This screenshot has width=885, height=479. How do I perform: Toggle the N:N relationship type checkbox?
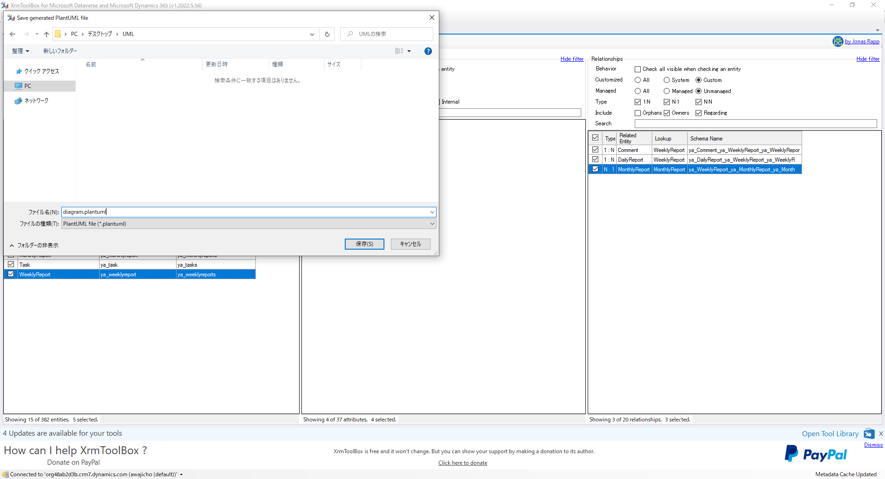point(698,102)
